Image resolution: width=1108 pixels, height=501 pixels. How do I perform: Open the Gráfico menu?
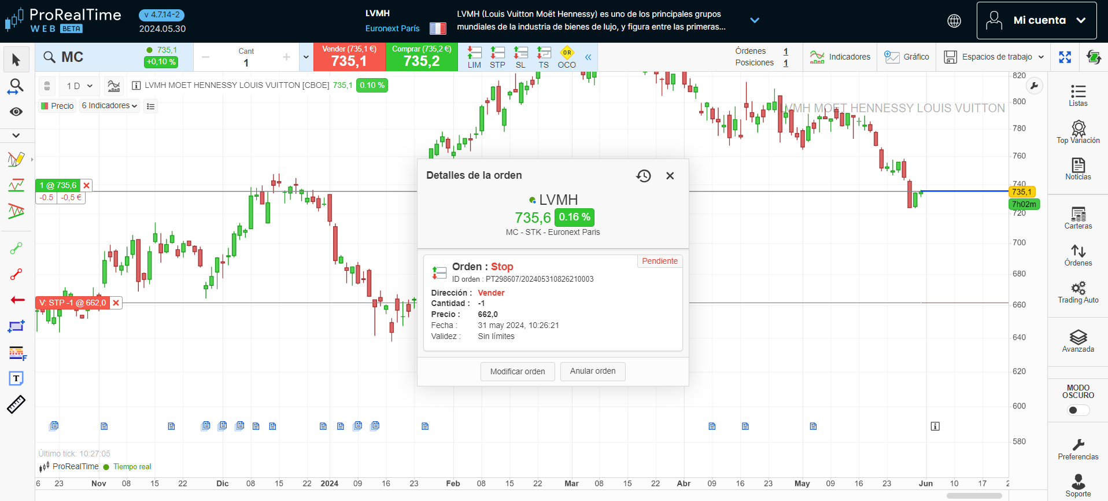(907, 57)
